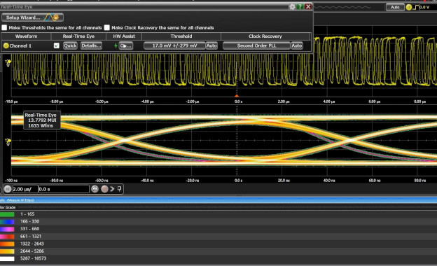
Task: Click purple color grade swatch 331 - 660
Action: pyautogui.click(x=7, y=229)
